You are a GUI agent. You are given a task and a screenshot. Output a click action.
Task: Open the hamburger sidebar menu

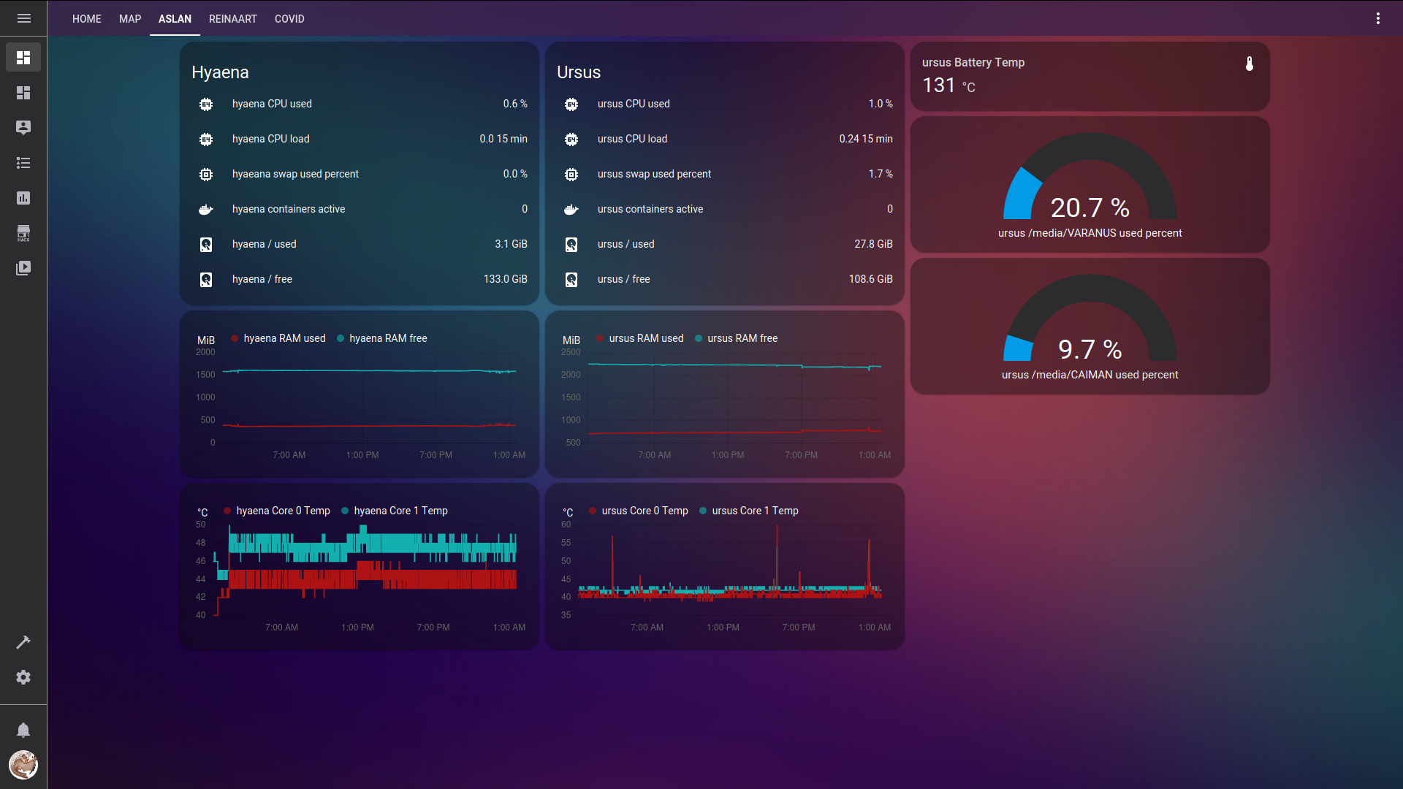tap(23, 18)
